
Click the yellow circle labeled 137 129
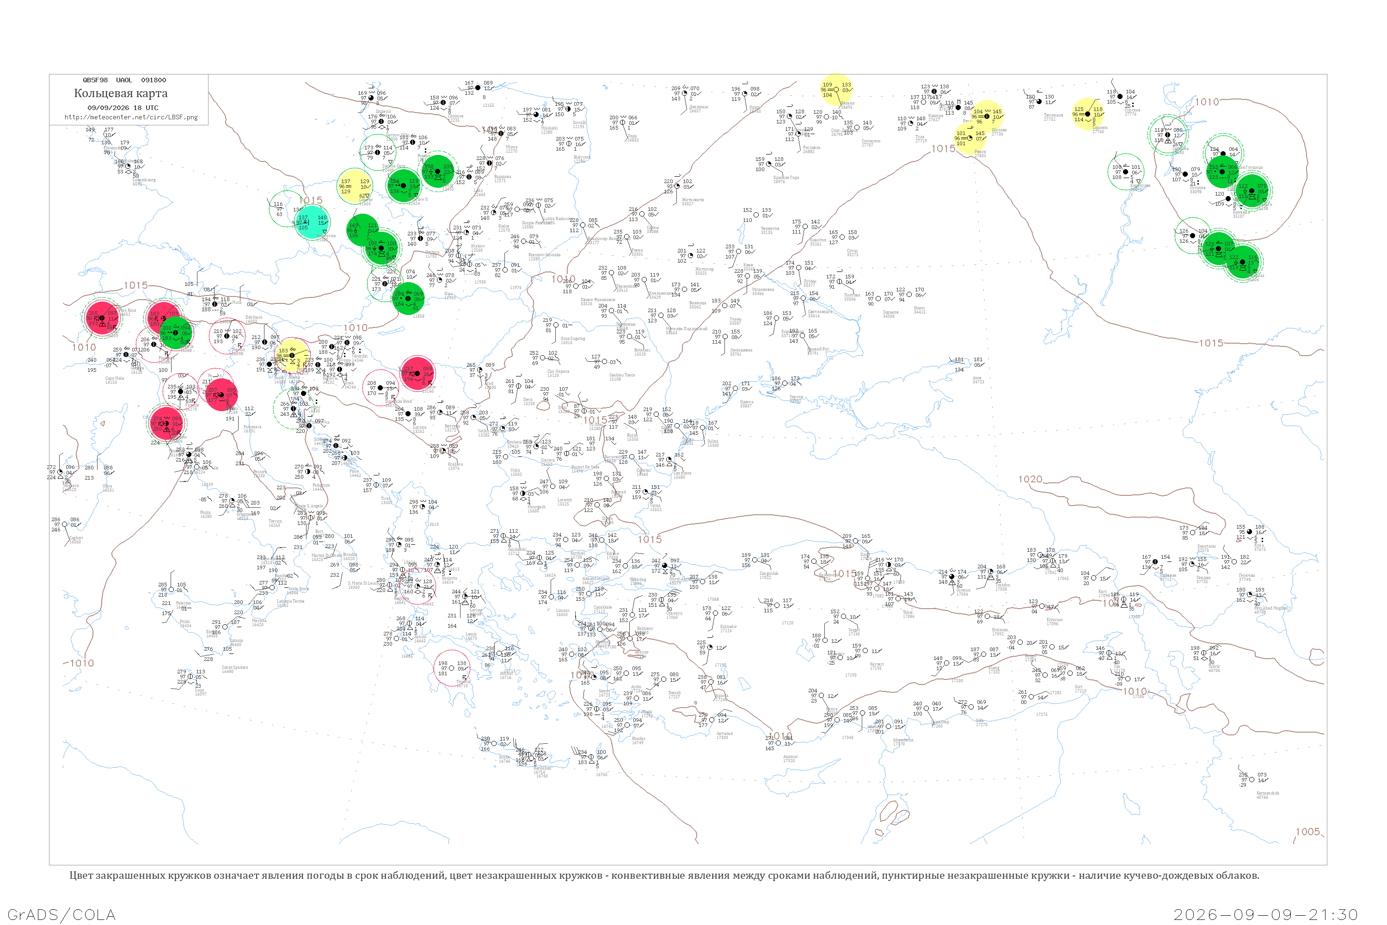coord(355,186)
